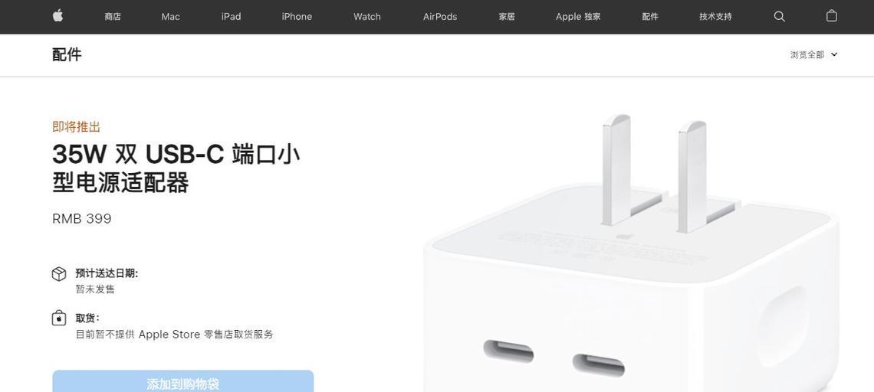Open the Watch navigation item
874x392 pixels.
pos(366,17)
